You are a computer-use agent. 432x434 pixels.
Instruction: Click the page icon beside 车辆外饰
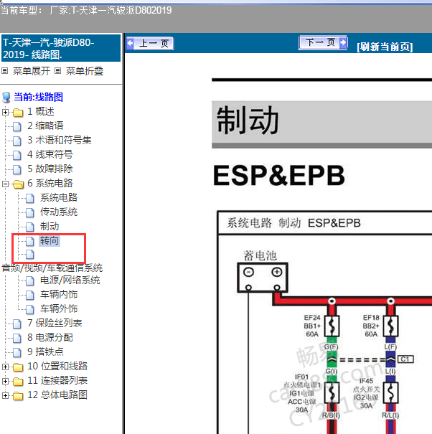30,310
